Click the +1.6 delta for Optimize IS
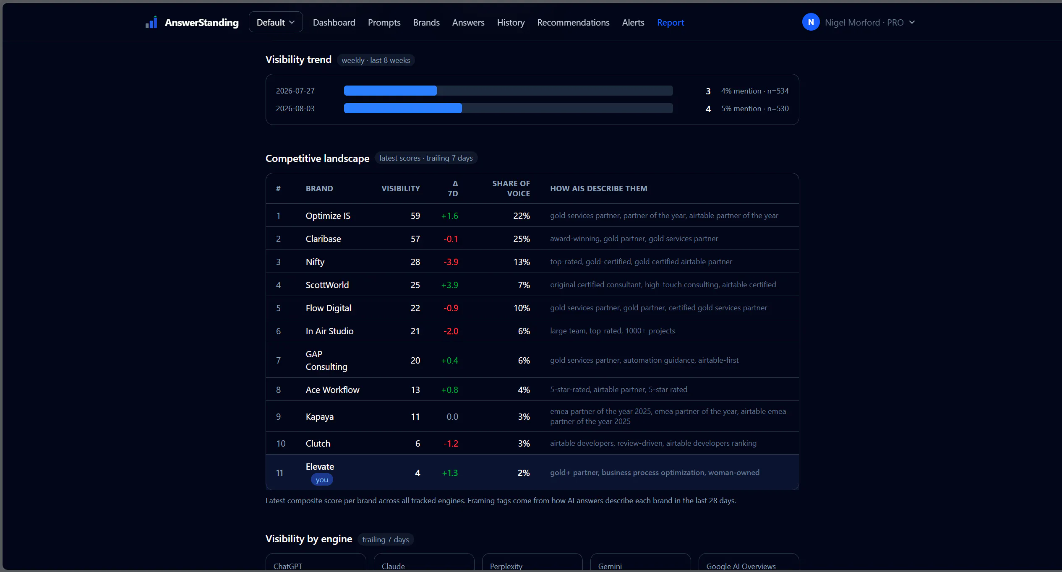This screenshot has height=572, width=1062. point(449,216)
